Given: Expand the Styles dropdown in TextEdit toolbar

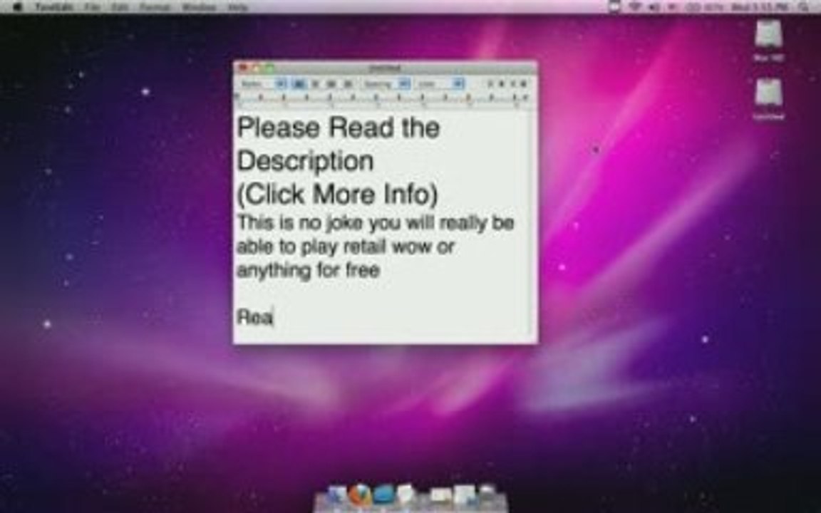Looking at the screenshot, I should click(264, 83).
